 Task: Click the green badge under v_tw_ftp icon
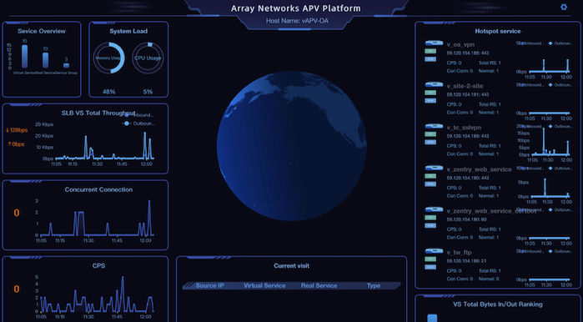click(430, 259)
